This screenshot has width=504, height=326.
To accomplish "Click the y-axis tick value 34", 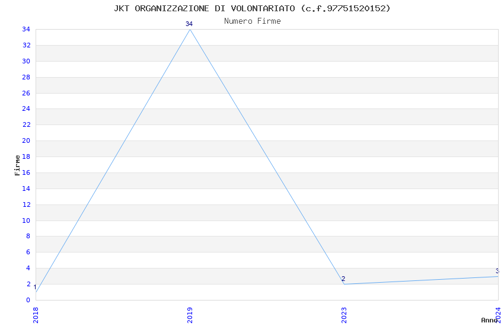I will (26, 29).
